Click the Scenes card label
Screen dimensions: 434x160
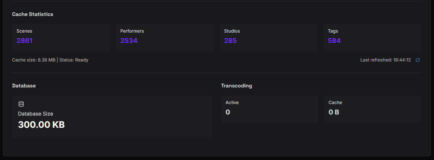point(24,31)
